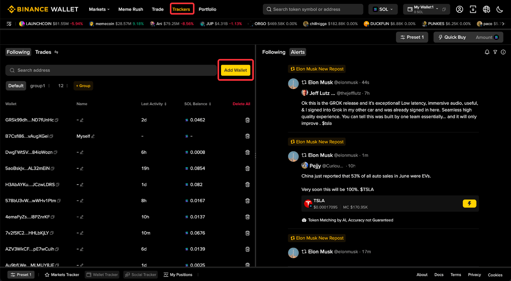Click the token search field
511x281 pixels.
point(313,9)
